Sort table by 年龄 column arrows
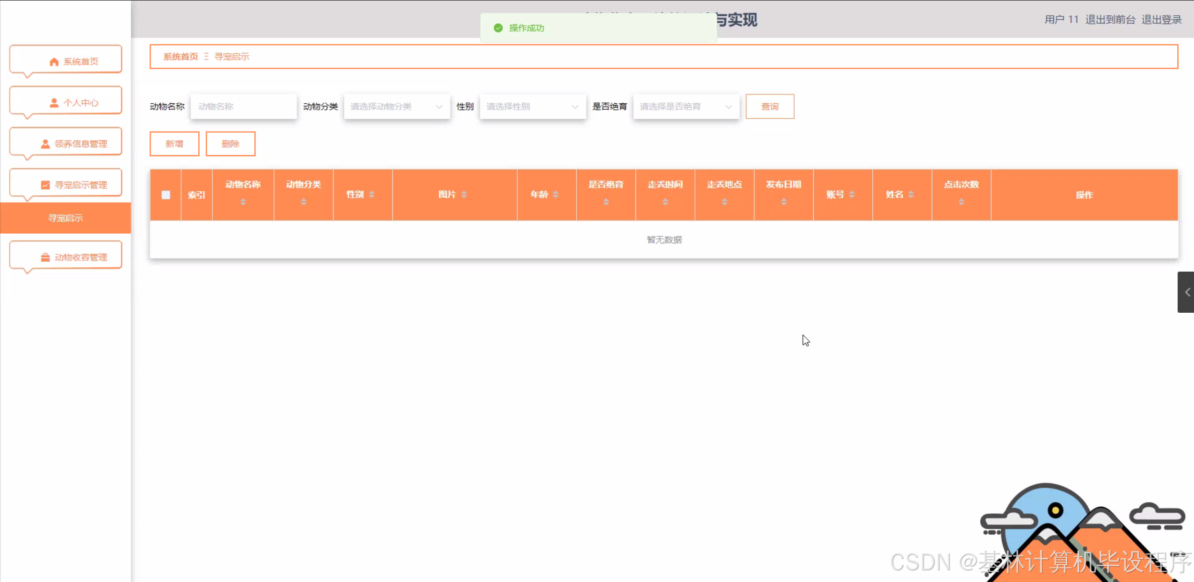Screen dimensions: 1194x582 555,194
